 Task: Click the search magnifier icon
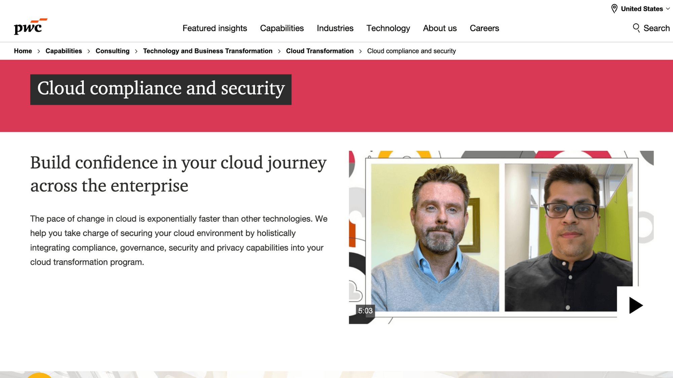point(636,28)
